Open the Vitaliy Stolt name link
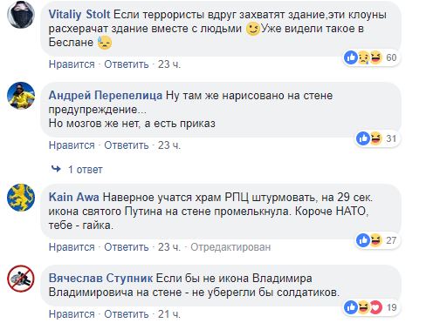 (79, 15)
